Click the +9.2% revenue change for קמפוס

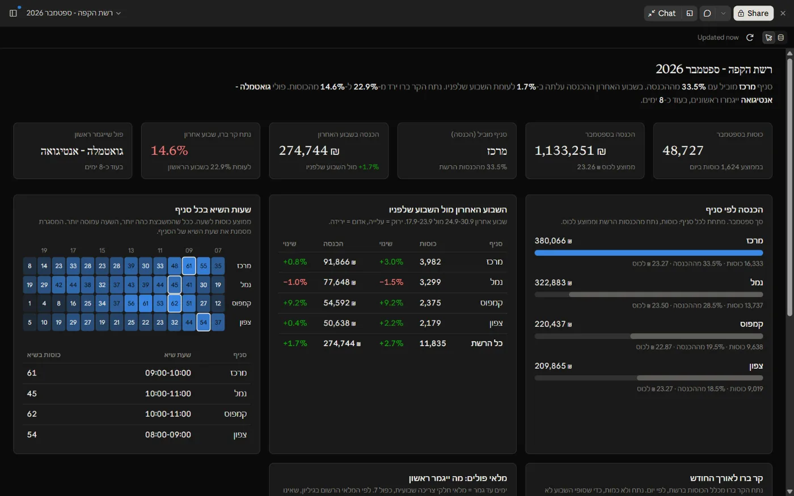pyautogui.click(x=295, y=303)
